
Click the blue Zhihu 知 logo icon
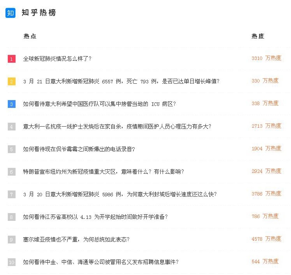coord(11,13)
